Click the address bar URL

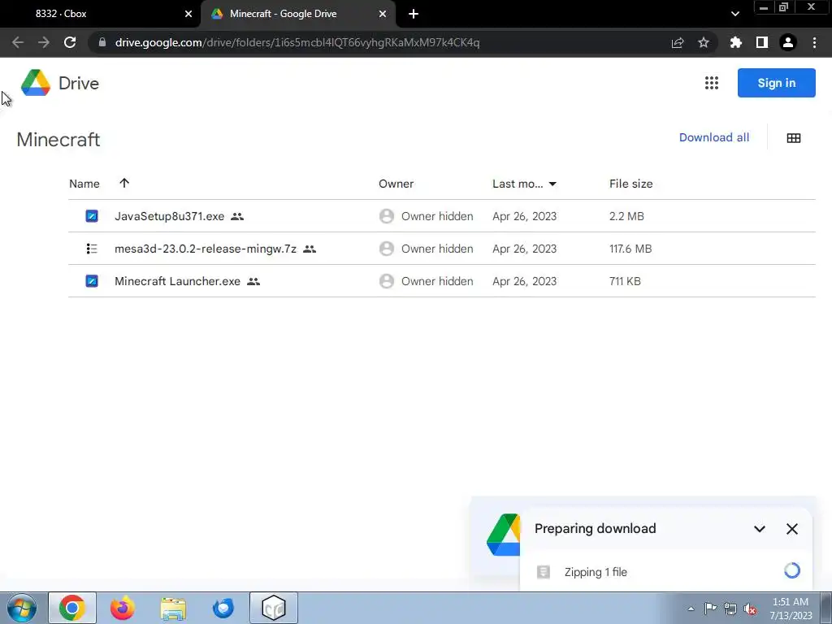[x=297, y=42]
